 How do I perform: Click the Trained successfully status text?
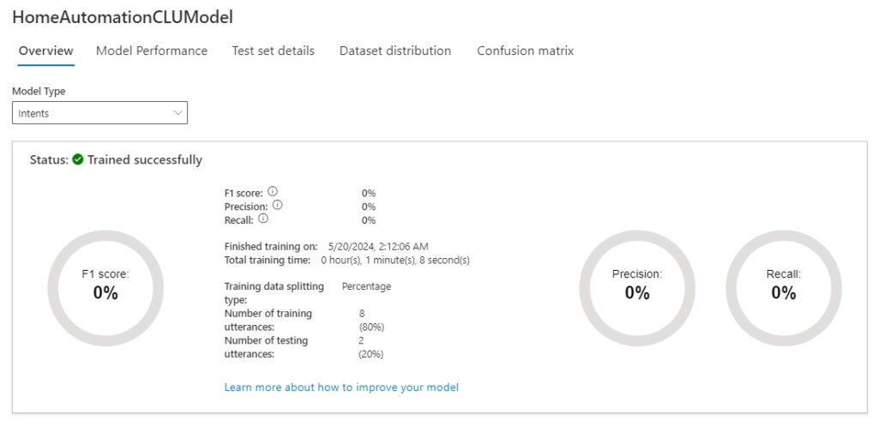(145, 159)
